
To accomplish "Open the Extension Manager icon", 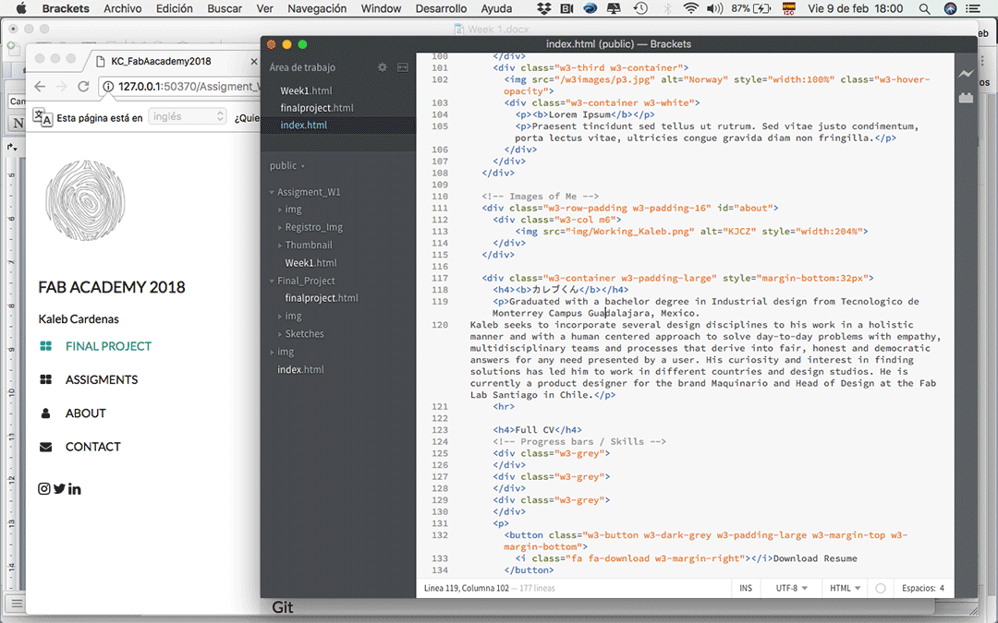I will click(966, 97).
